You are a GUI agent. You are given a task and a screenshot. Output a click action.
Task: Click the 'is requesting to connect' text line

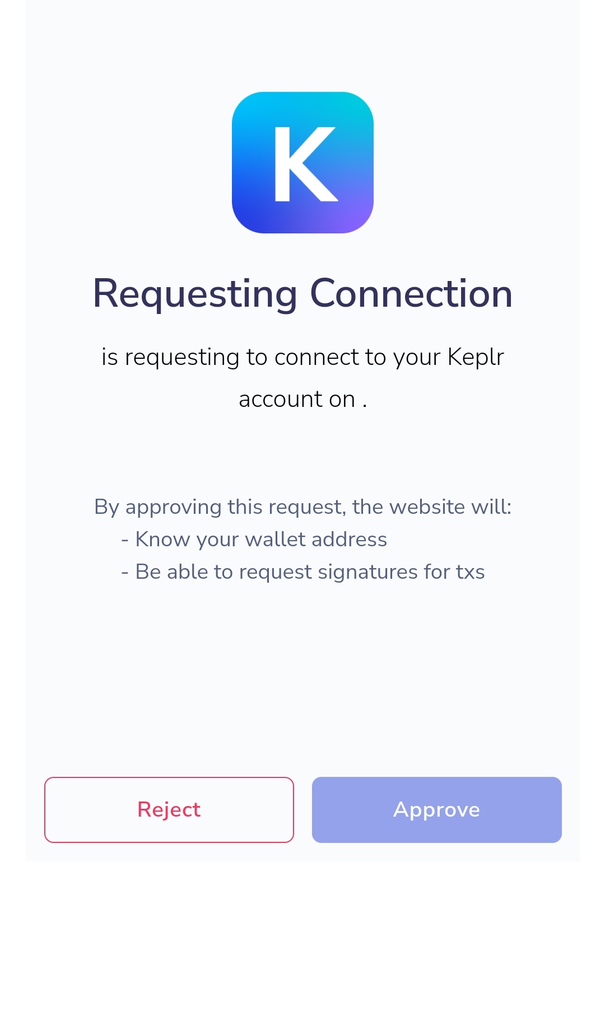click(302, 357)
